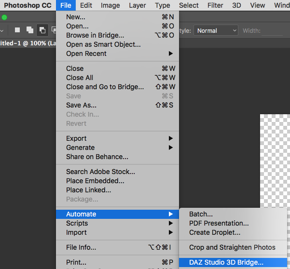Click the Subtract from selection icon
290x269 pixels.
tap(42, 30)
